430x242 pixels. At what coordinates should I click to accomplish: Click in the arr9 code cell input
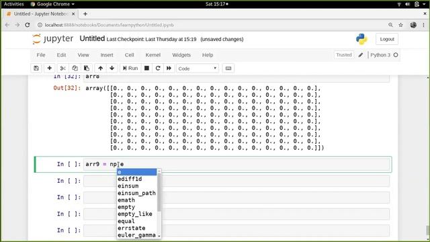236,164
